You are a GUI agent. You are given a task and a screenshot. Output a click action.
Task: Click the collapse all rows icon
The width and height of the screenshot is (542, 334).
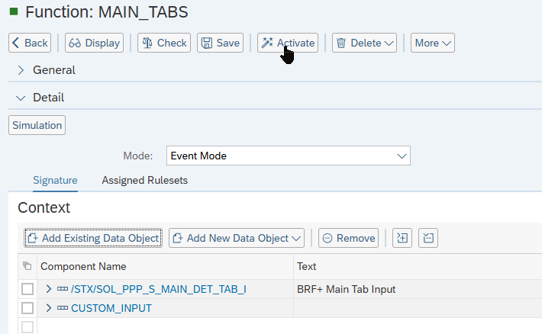click(x=428, y=238)
